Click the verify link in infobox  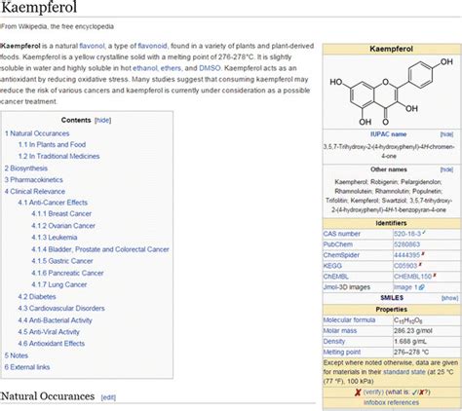373,392
